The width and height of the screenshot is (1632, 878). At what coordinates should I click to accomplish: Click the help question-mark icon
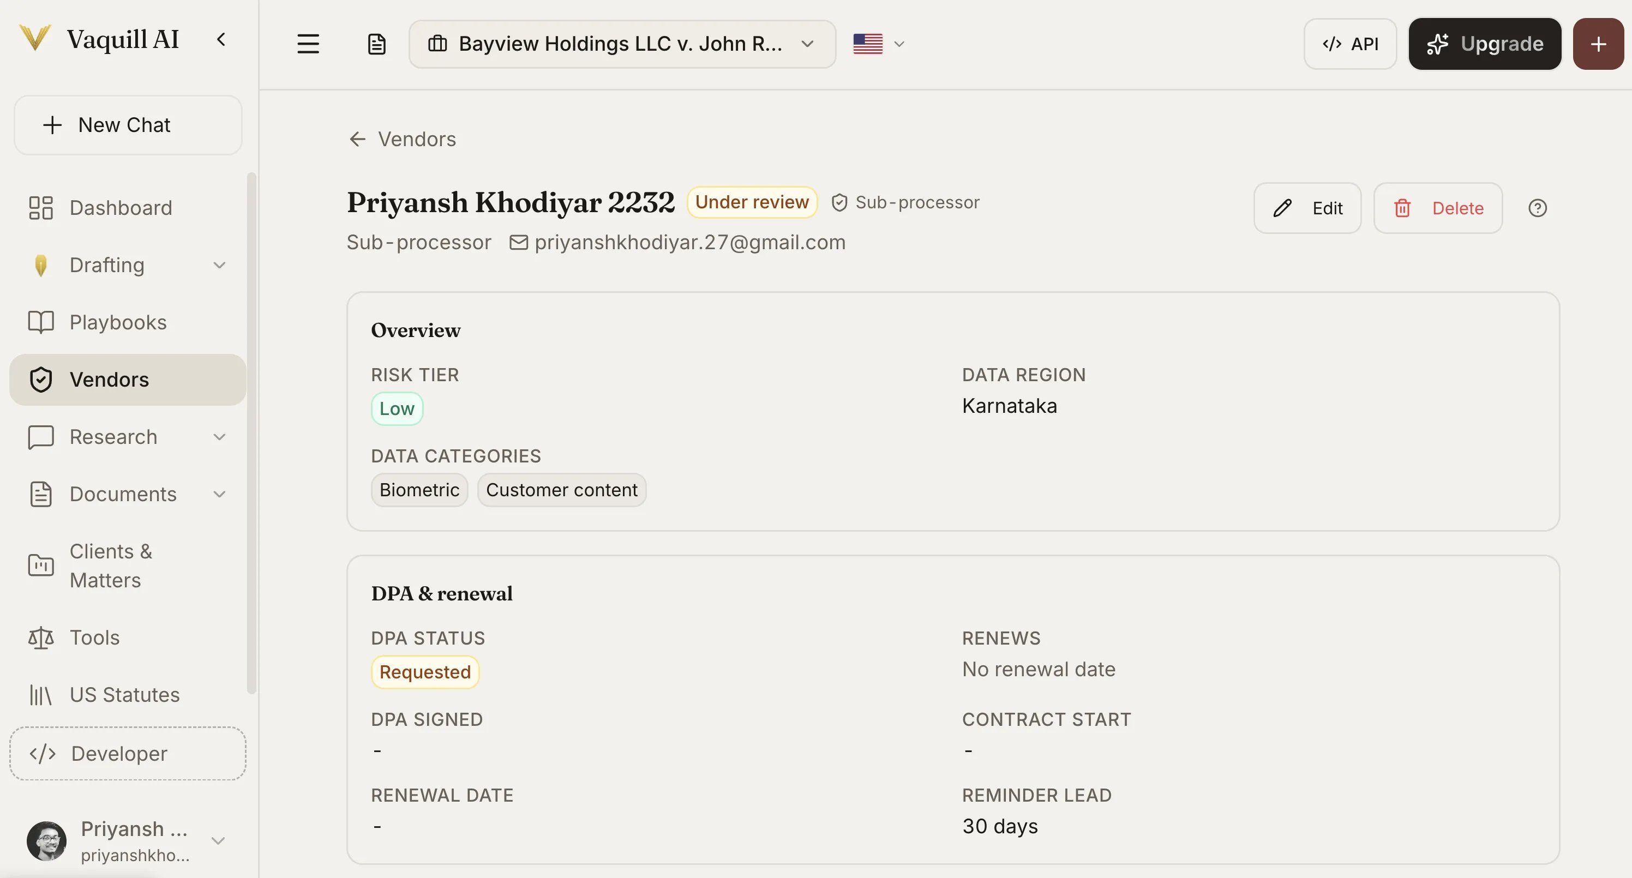pos(1537,208)
